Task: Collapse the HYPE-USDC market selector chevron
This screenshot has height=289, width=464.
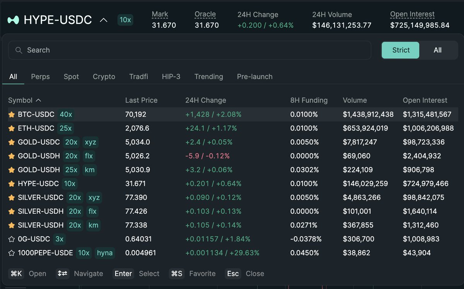Action: click(x=104, y=20)
